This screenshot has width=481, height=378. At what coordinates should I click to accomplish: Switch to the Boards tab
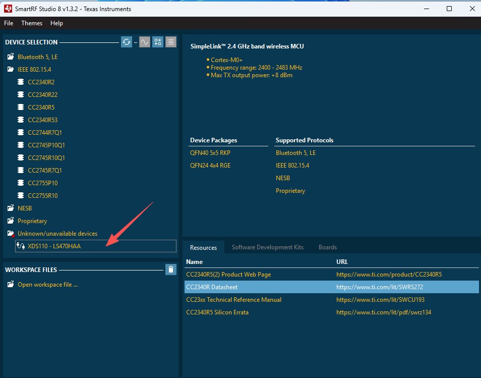[328, 247]
